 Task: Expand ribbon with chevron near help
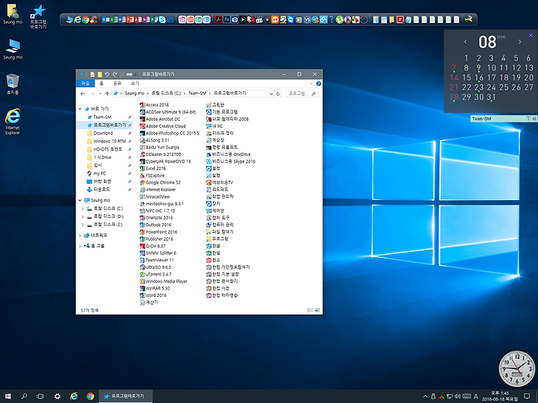pyautogui.click(x=311, y=84)
